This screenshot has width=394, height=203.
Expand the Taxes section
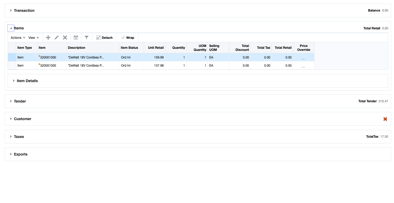click(x=11, y=136)
